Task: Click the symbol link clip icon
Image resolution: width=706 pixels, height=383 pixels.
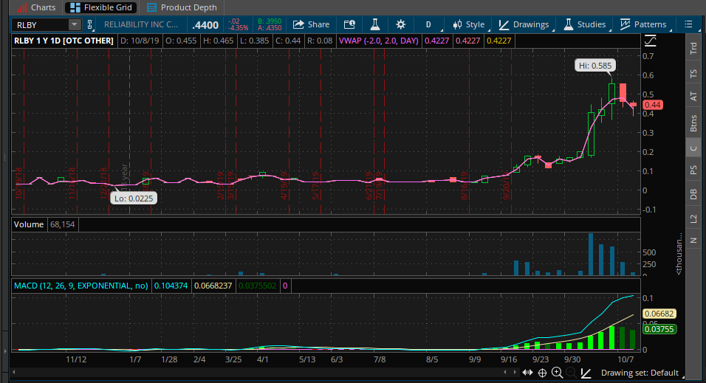Action: 89,24
